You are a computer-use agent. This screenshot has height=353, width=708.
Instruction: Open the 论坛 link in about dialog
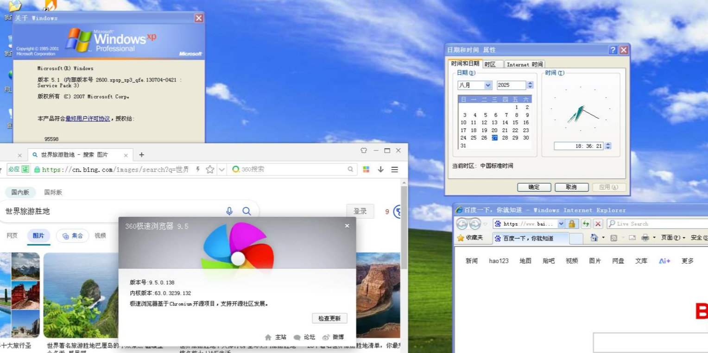[x=304, y=337]
